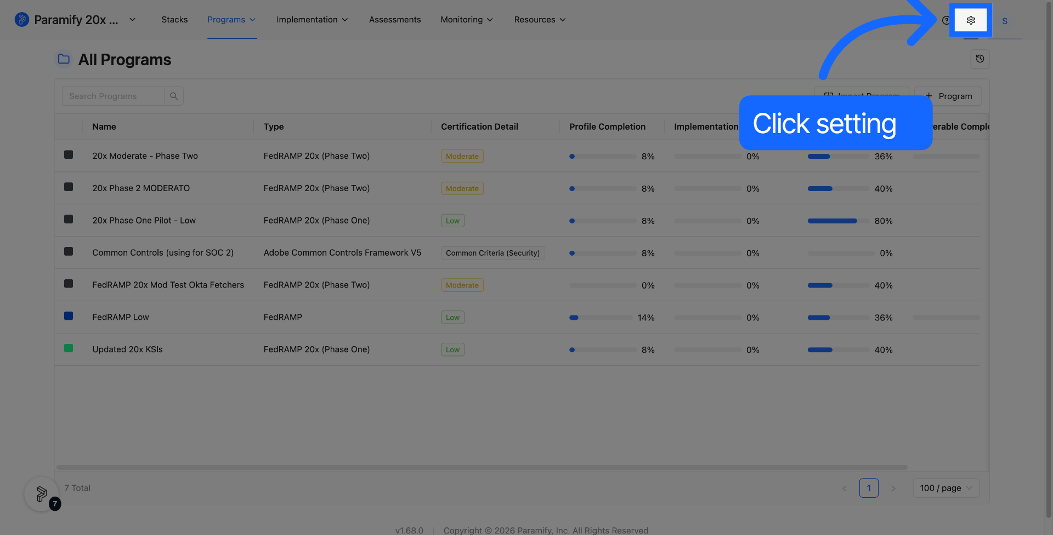This screenshot has height=535, width=1053.
Task: Go to previous page arrow
Action: 845,488
